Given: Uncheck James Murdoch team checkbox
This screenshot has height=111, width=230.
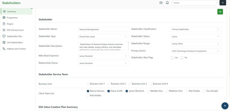Looking at the screenshot, I should 127,91.
